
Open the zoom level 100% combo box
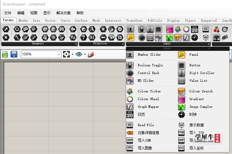click(x=41, y=54)
